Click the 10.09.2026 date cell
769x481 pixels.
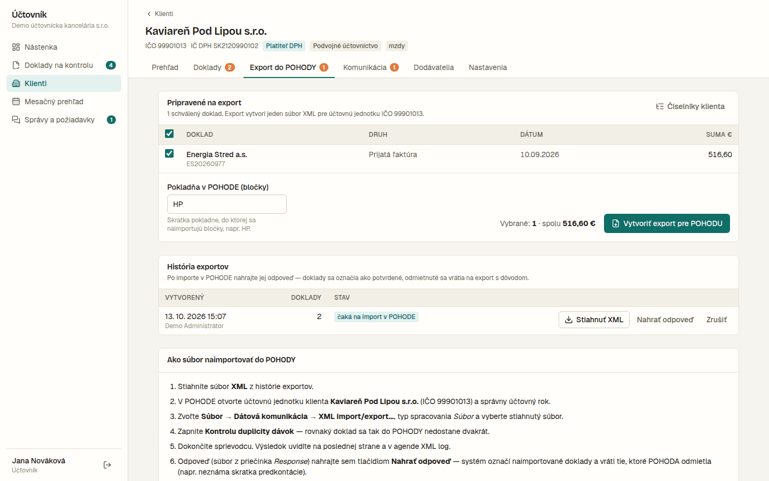point(539,154)
